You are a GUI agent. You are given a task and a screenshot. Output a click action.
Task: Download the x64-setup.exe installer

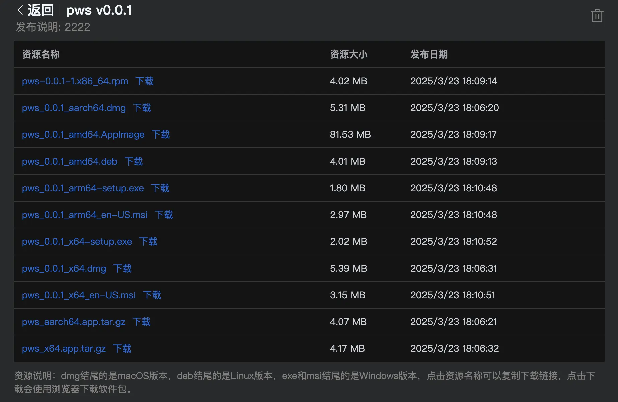148,241
